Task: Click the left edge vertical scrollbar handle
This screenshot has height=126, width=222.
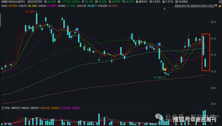Action: point(0,20)
